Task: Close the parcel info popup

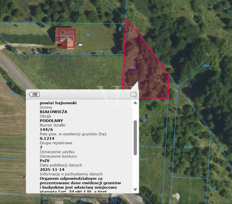Action: (133, 94)
